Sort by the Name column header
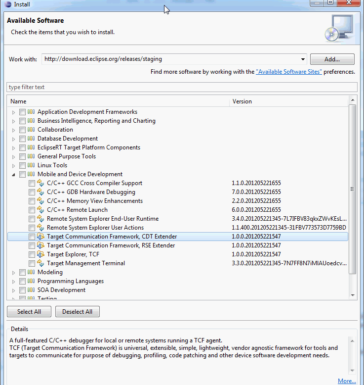 click(x=119, y=101)
